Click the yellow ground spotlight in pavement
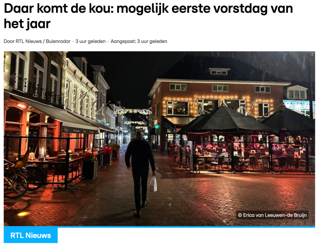Viewport: 320px width, 247px height. 23,214
